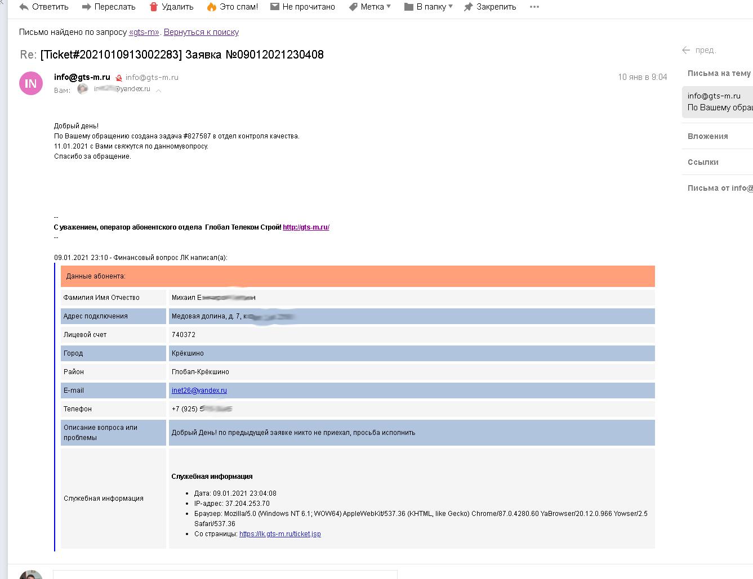Open the http://gts-m.ru/ link
This screenshot has width=753, height=579.
(306, 227)
